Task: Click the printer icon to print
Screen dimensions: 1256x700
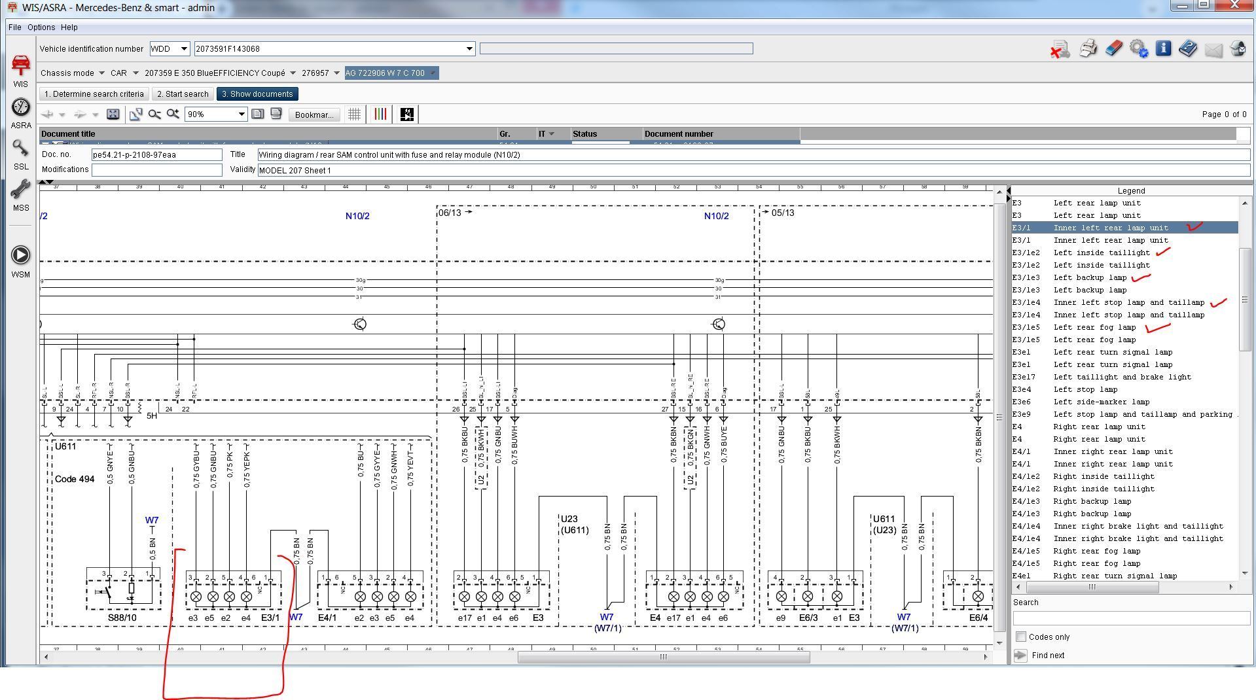Action: tap(1088, 49)
